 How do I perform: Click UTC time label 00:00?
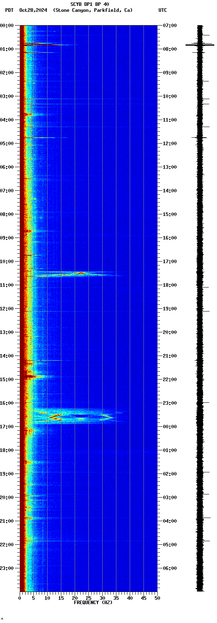(x=170, y=427)
